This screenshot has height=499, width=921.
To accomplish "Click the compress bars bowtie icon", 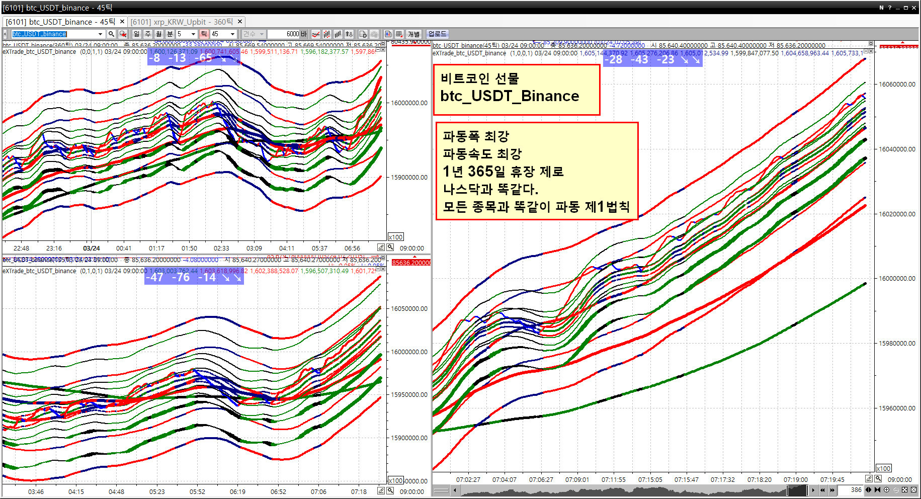I will [877, 490].
